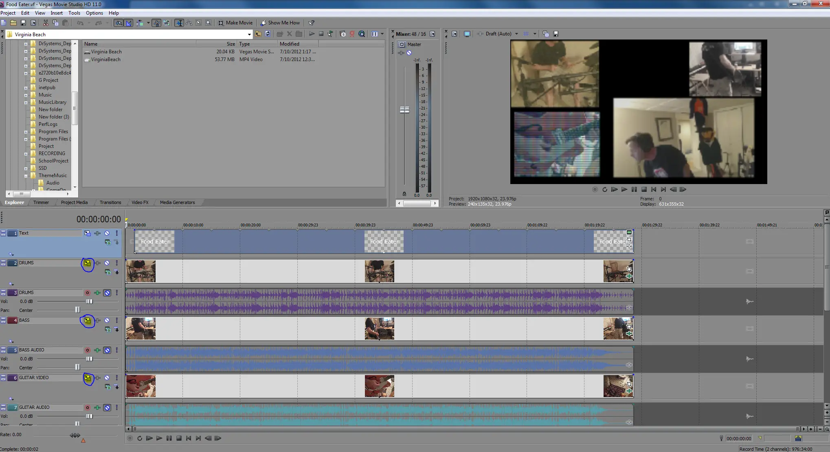Open track motion on the Text track
The width and height of the screenshot is (830, 452).
[87, 233]
